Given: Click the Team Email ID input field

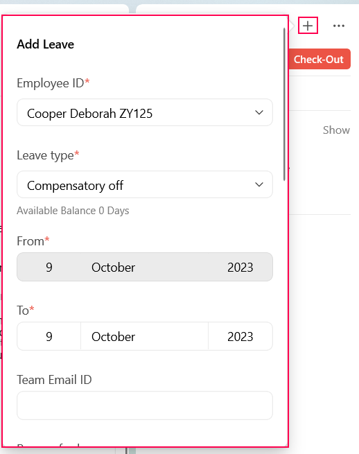Looking at the screenshot, I should tap(145, 405).
